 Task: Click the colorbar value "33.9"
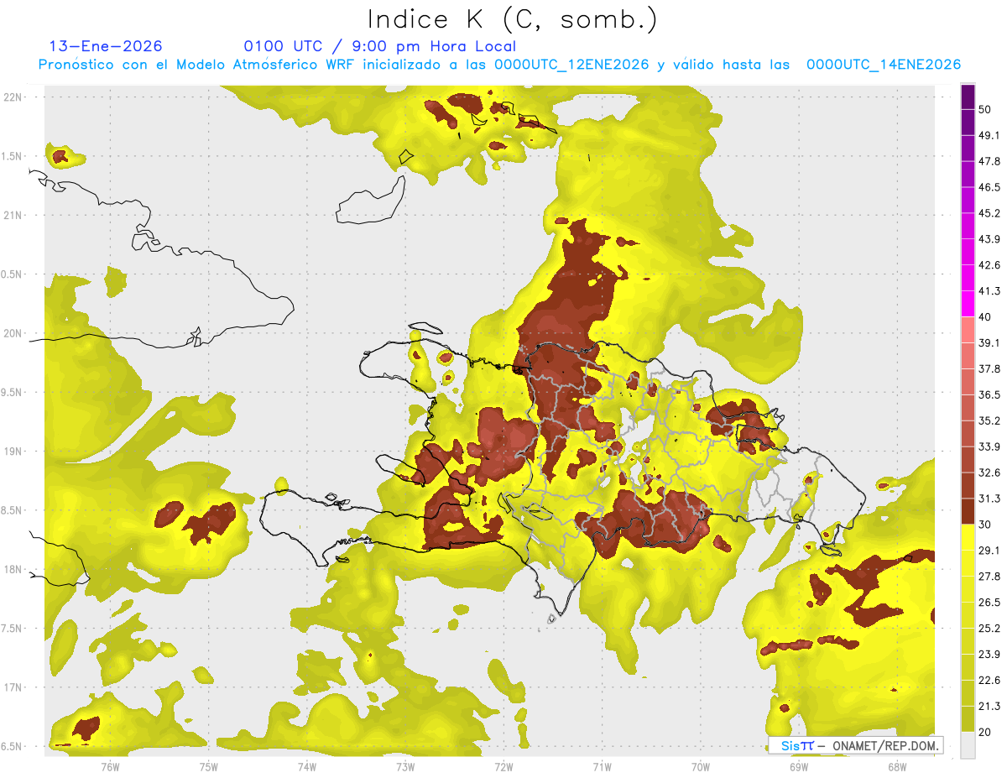989,446
